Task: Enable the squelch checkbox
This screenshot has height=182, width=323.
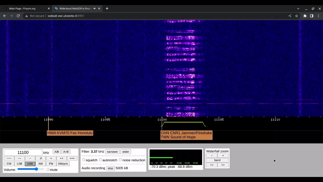Action: (x=84, y=160)
